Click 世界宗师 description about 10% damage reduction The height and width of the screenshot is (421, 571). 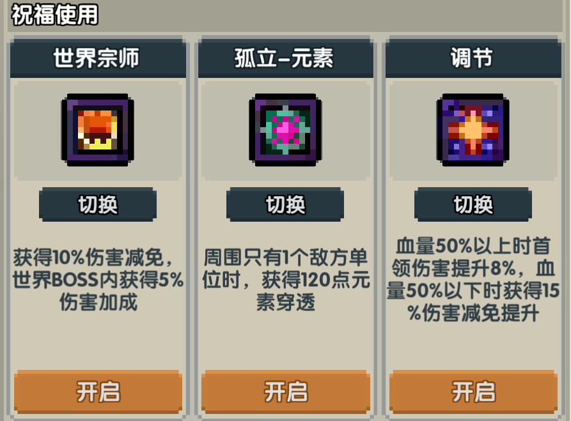point(98,279)
